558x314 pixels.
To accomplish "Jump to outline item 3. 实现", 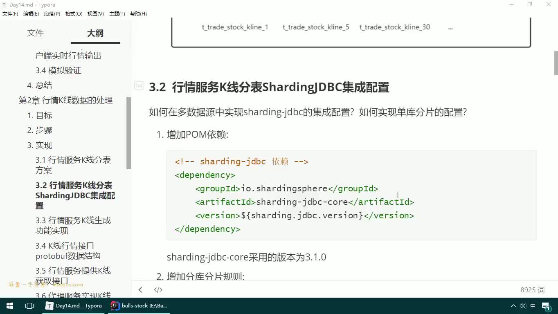I will click(x=40, y=145).
